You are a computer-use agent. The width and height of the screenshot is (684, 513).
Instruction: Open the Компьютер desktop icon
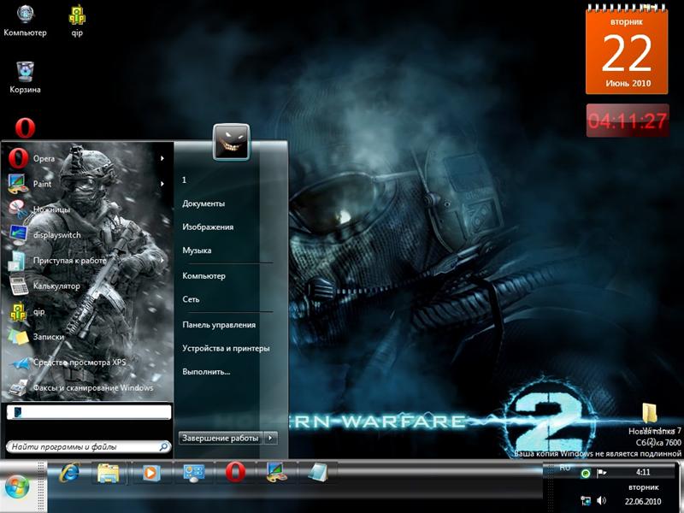pos(25,21)
